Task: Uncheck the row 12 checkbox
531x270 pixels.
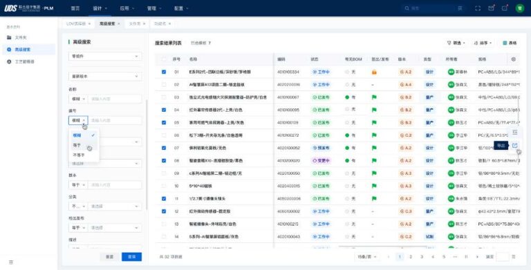Action: (164, 211)
